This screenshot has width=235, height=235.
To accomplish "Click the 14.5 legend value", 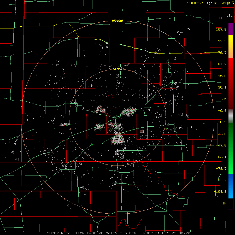I will pos(222,99).
